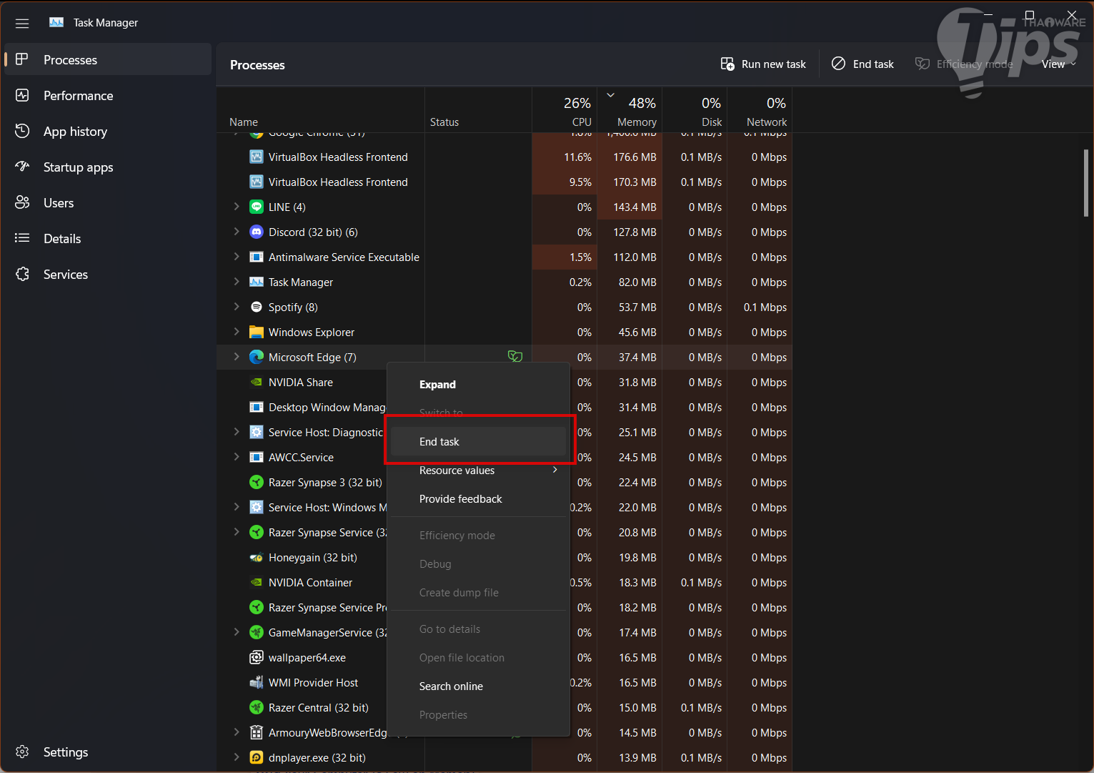Click the wallpaper64.exe icon
The image size is (1094, 773).
tap(257, 657)
